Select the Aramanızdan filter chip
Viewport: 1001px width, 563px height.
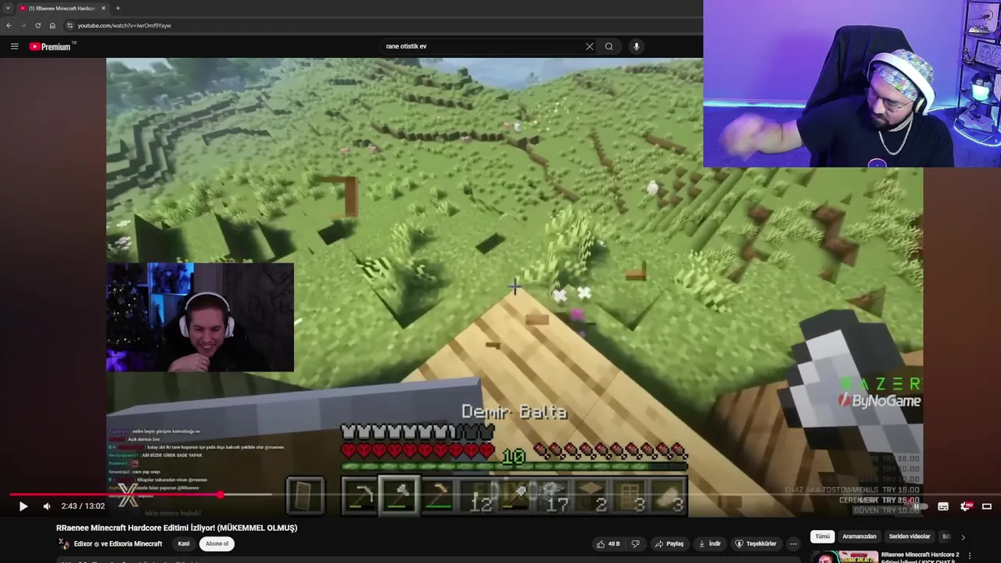coord(859,536)
